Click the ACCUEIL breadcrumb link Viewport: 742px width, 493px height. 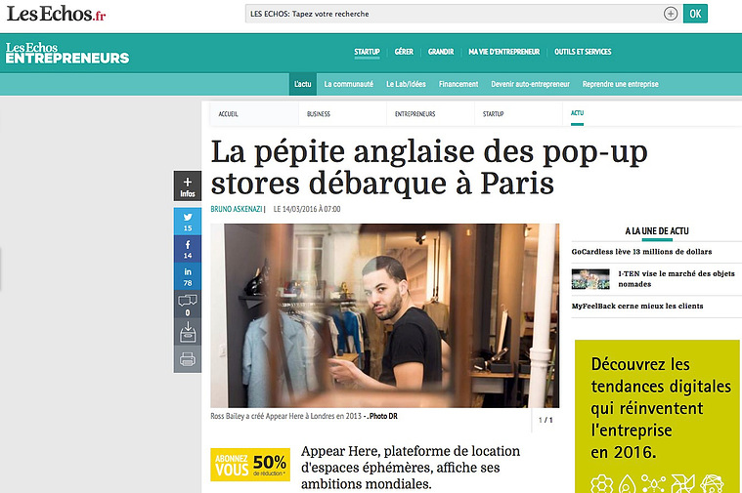tap(228, 114)
